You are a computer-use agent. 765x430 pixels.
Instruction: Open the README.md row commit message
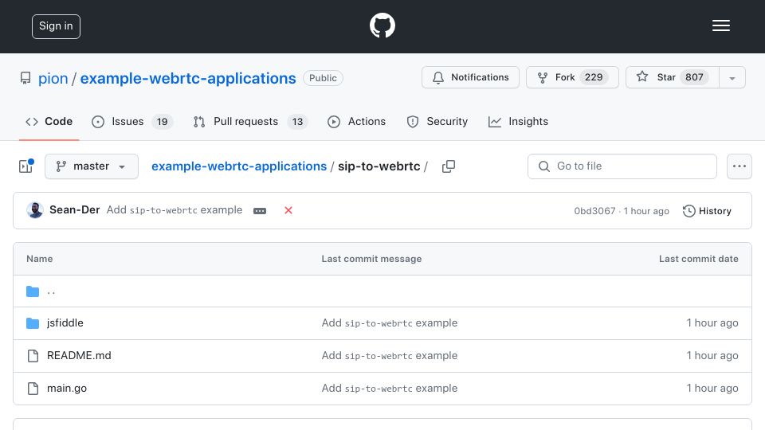point(390,355)
